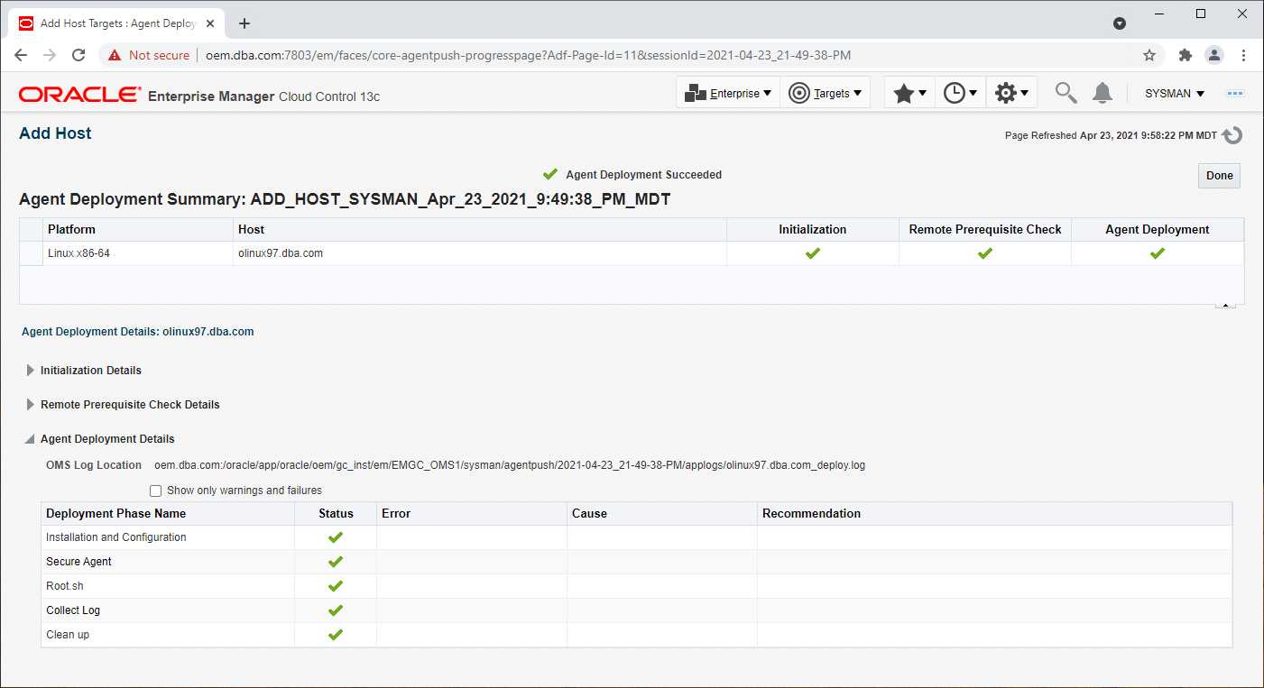The width and height of the screenshot is (1264, 688).
Task: Click the Collect Log status checkmark
Action: (336, 610)
